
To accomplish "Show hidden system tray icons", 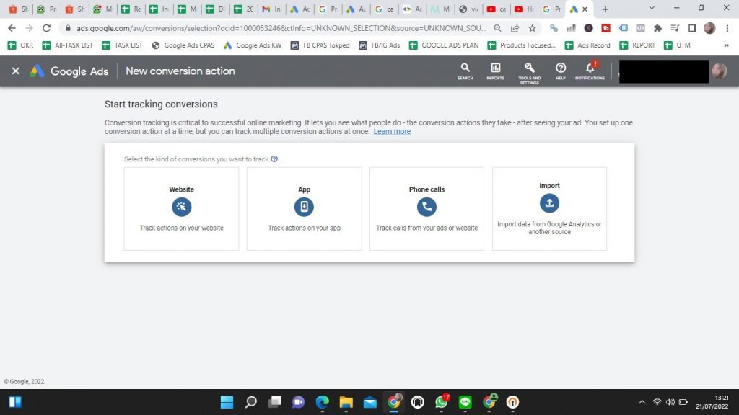I will coord(642,402).
